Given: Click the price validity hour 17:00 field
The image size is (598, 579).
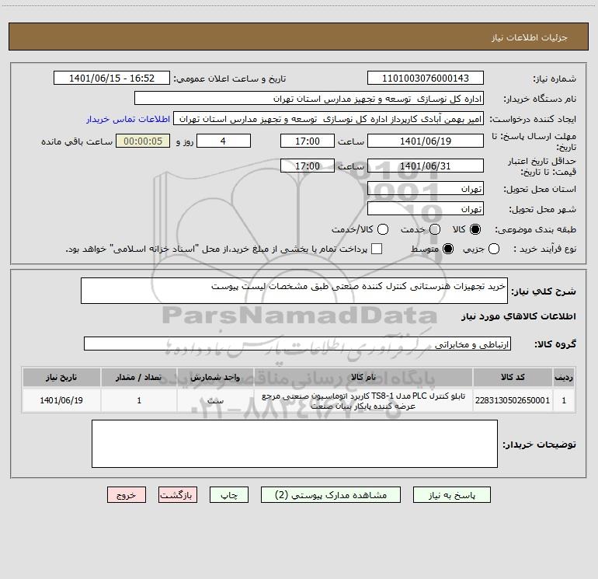Looking at the screenshot, I should (x=308, y=166).
